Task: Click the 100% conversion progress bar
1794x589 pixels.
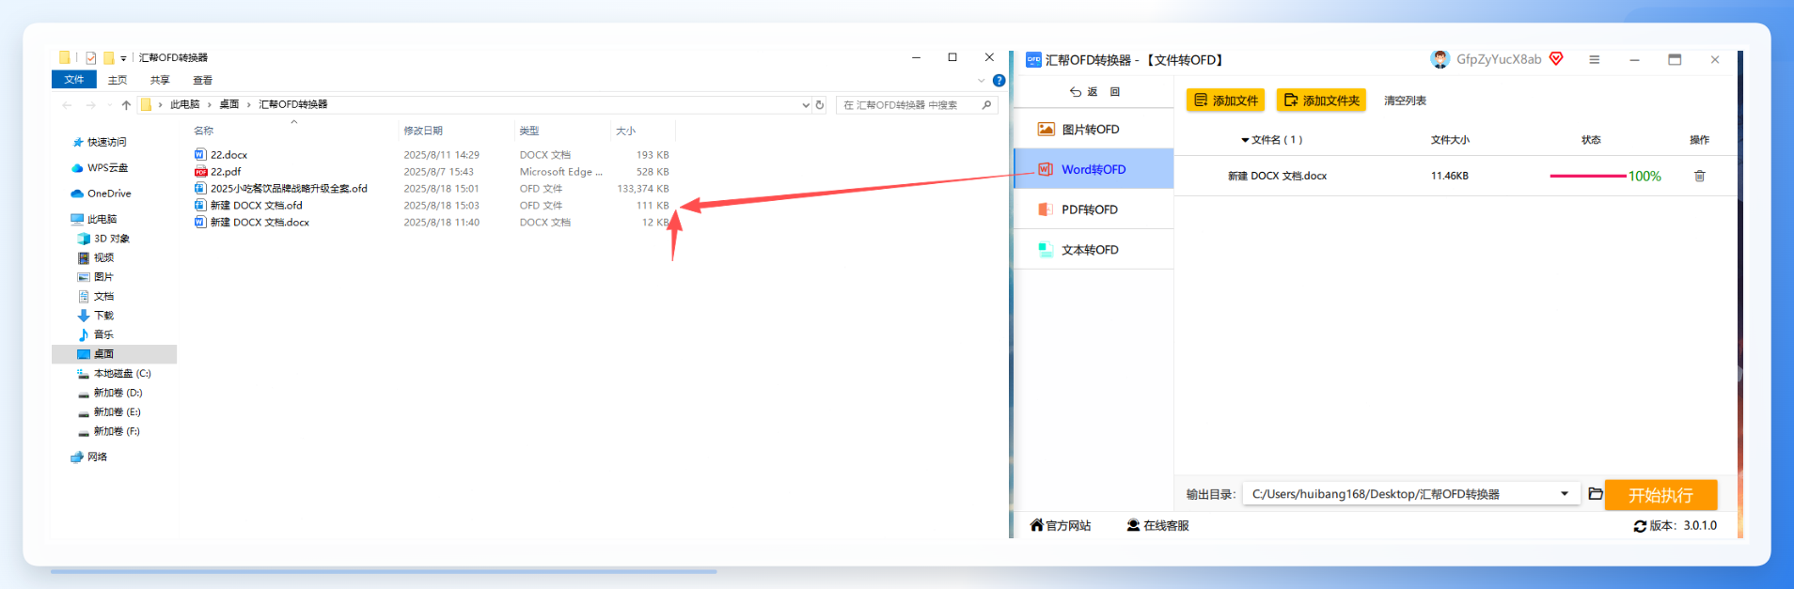Action: [x=1587, y=176]
